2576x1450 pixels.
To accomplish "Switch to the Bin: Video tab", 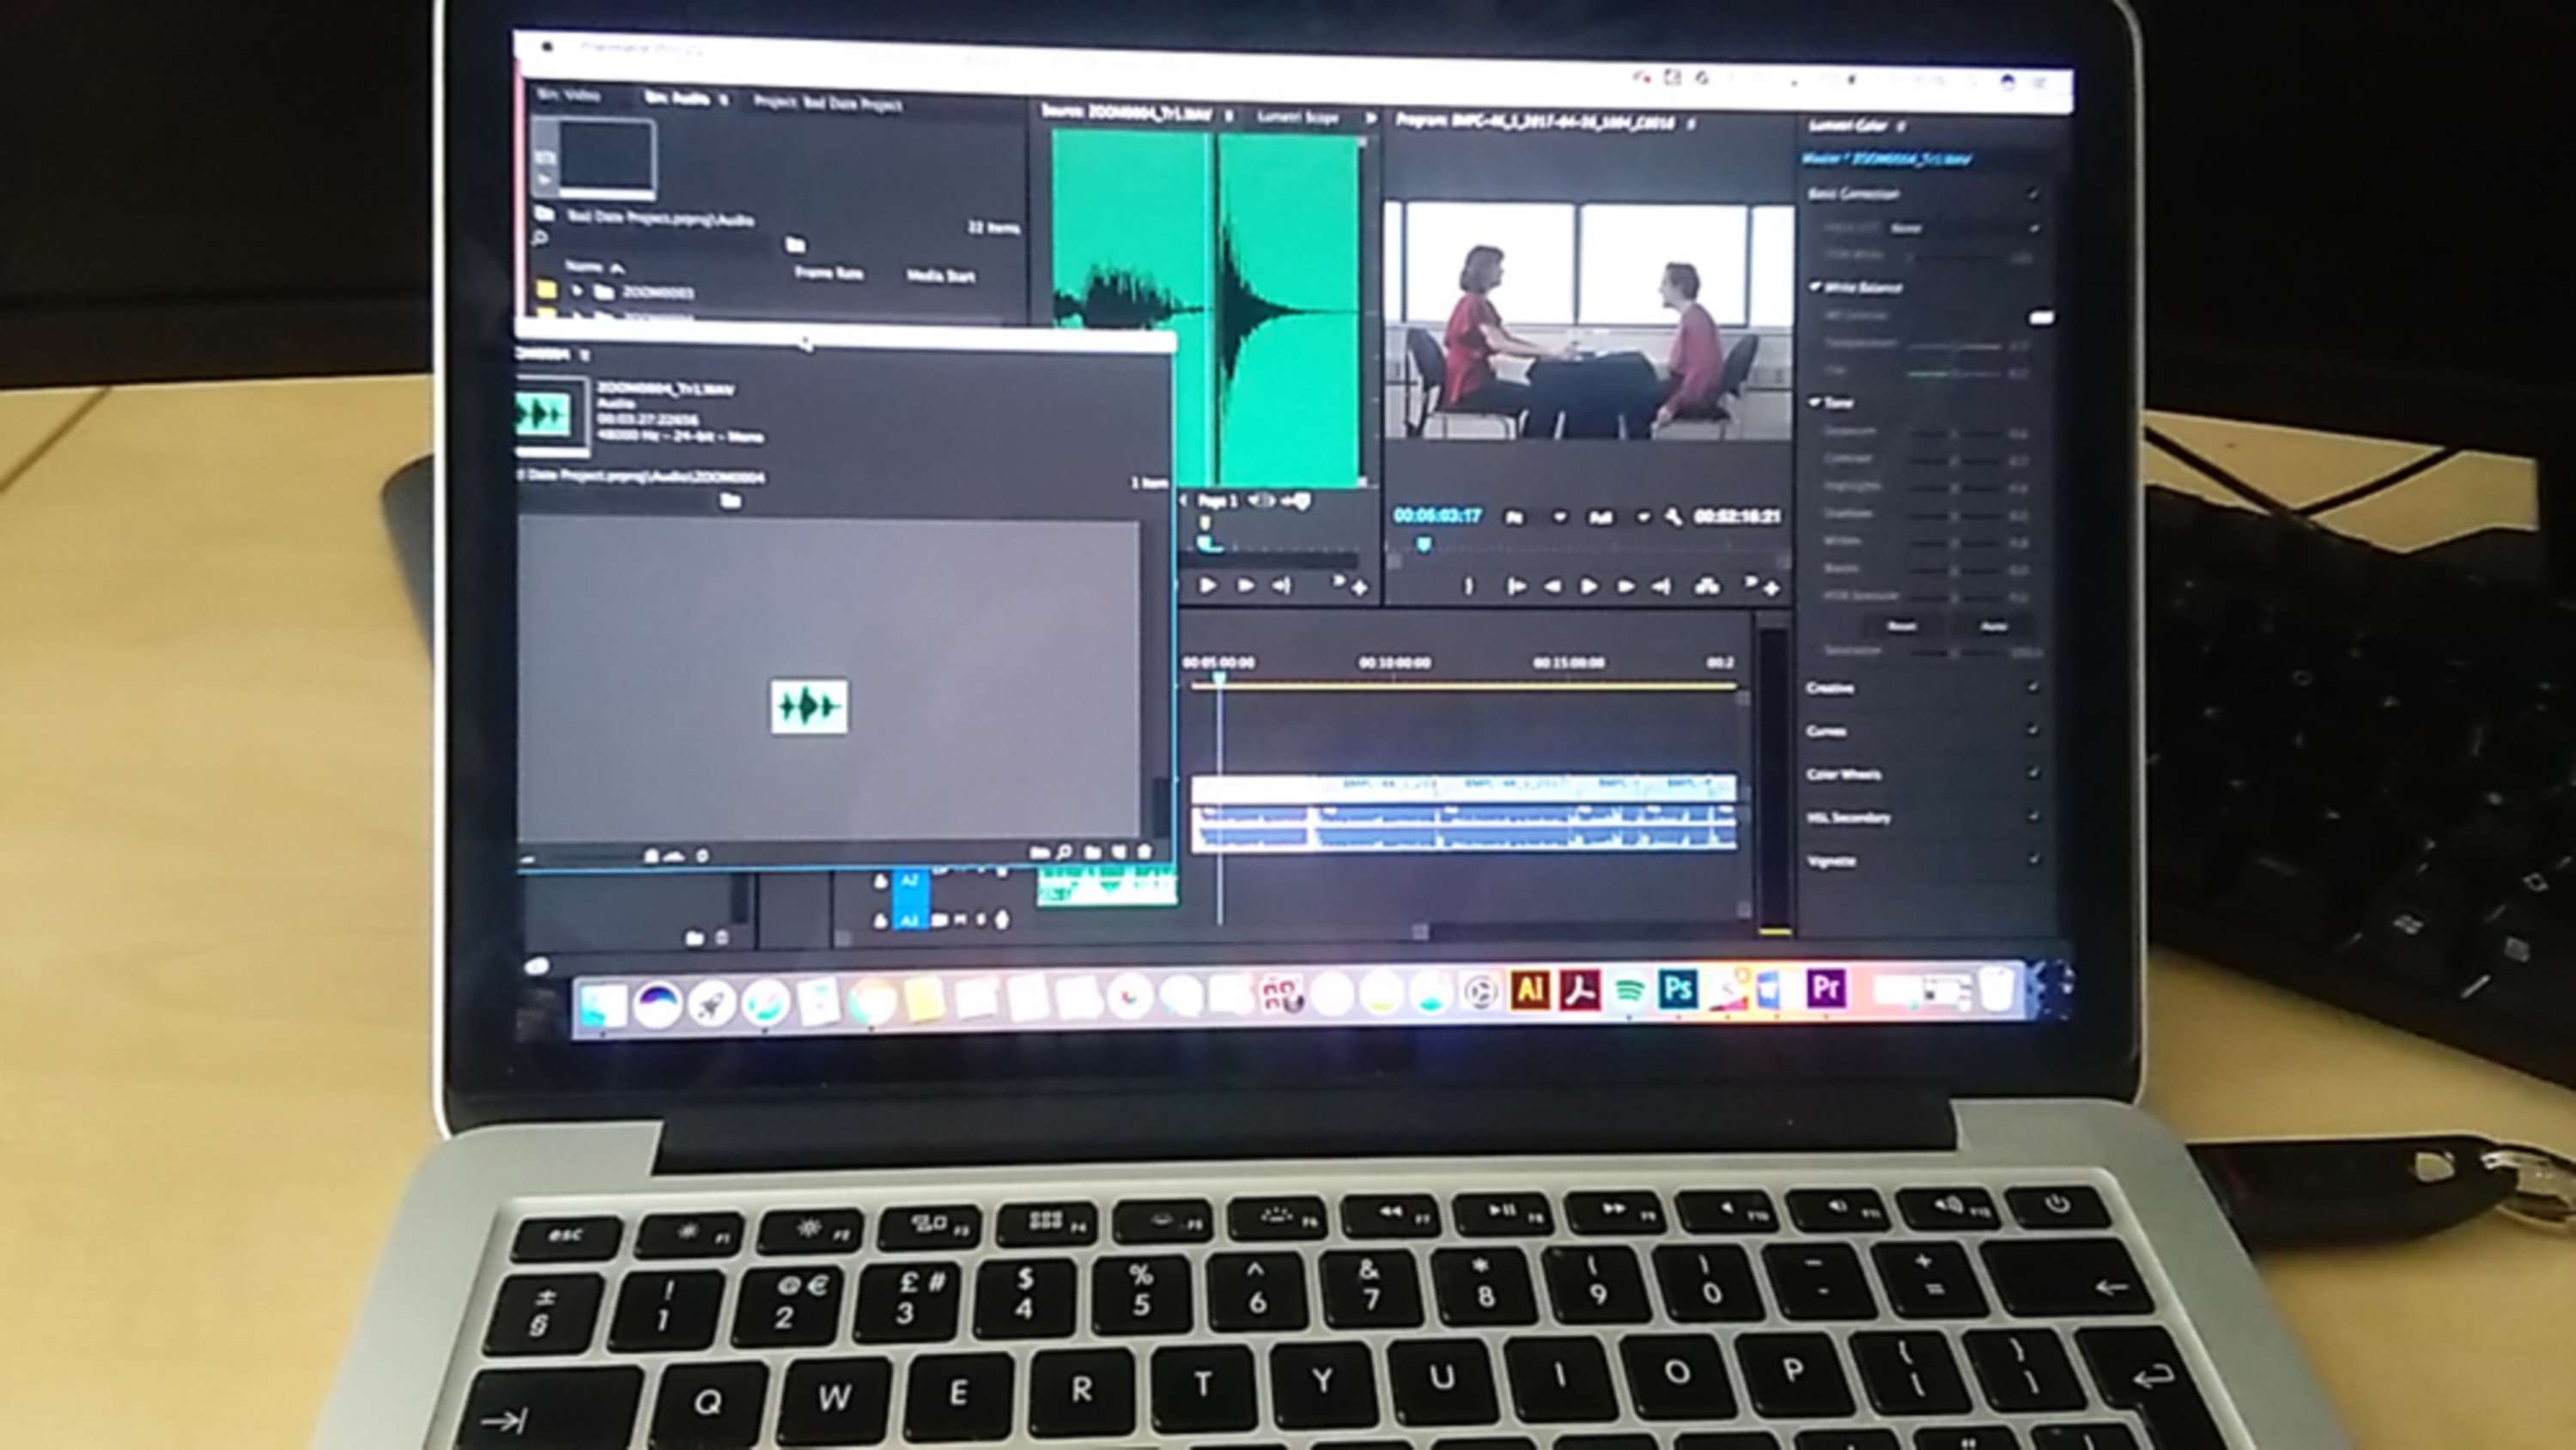I will coord(569,95).
